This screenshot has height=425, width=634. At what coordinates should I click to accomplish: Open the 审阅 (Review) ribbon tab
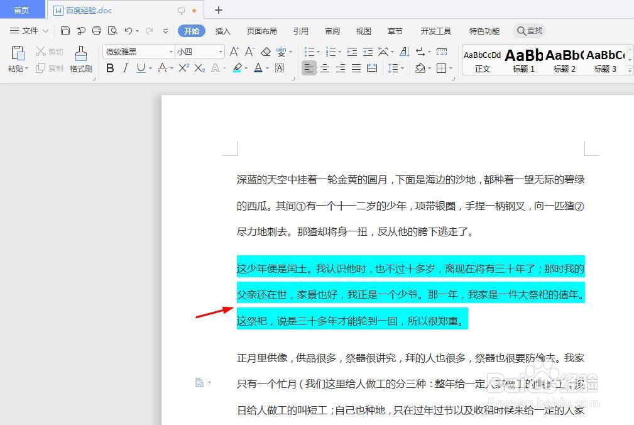click(x=332, y=30)
